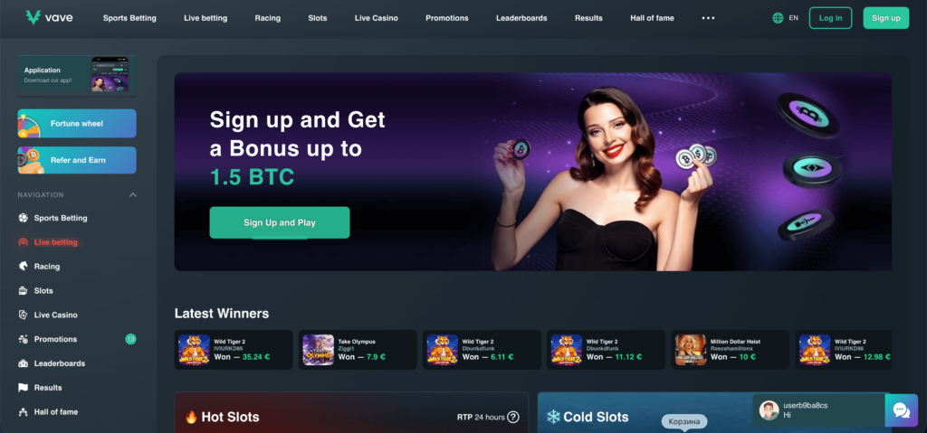The image size is (927, 433).
Task: Open the three-dots more menu in header
Action: 708,18
